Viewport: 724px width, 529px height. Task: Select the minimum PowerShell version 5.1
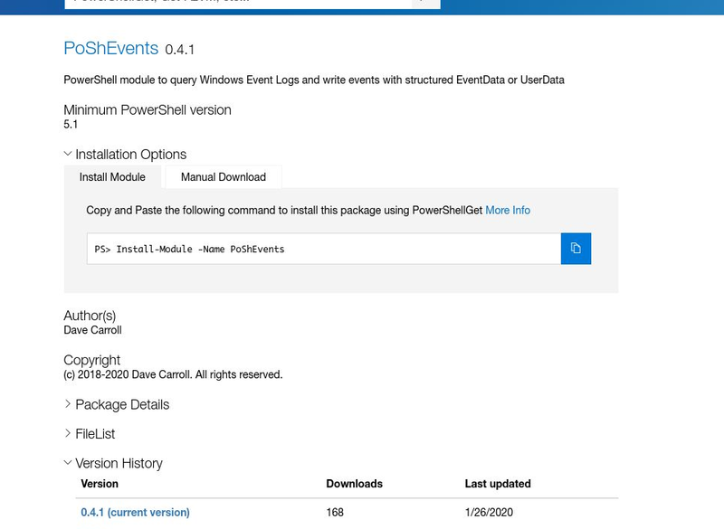[71, 125]
